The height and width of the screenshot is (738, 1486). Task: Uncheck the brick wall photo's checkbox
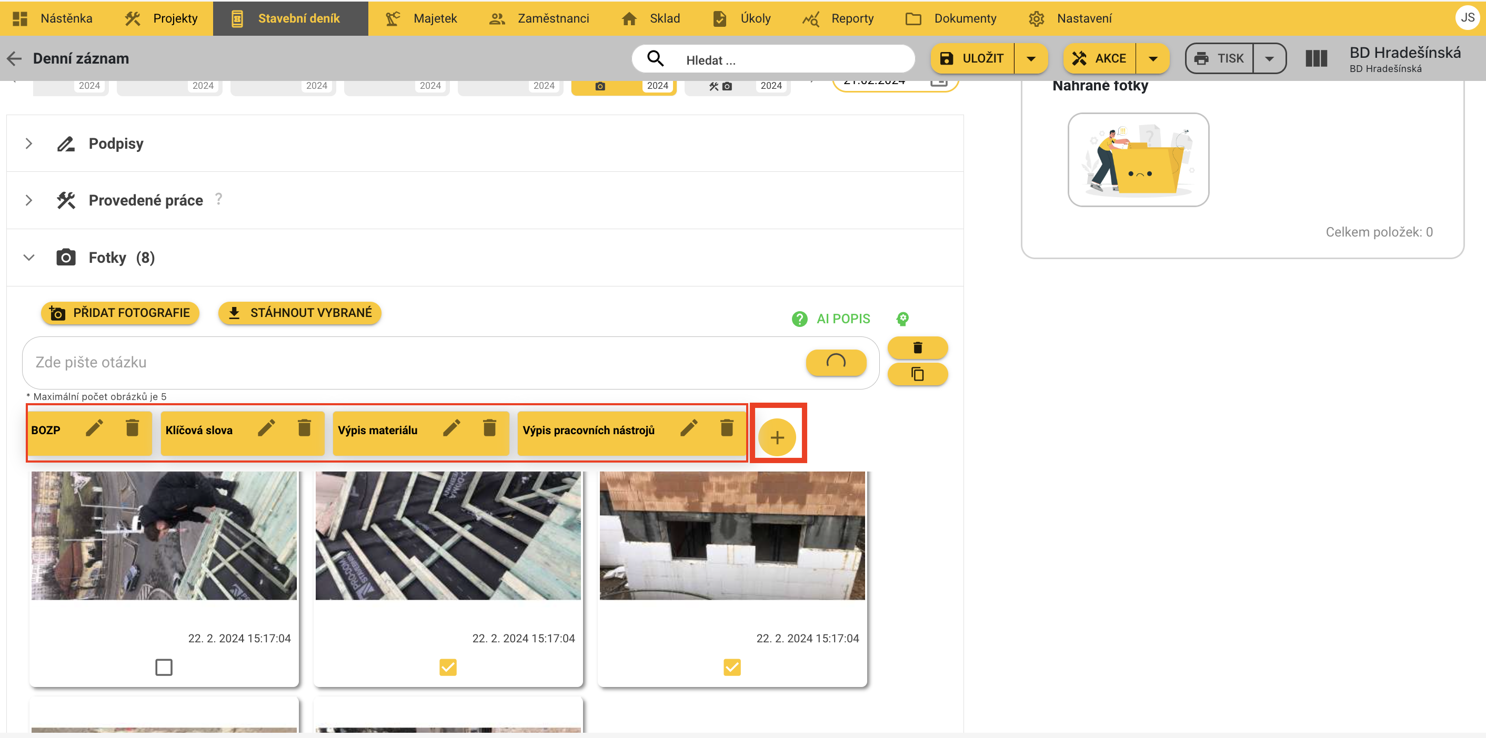[731, 667]
